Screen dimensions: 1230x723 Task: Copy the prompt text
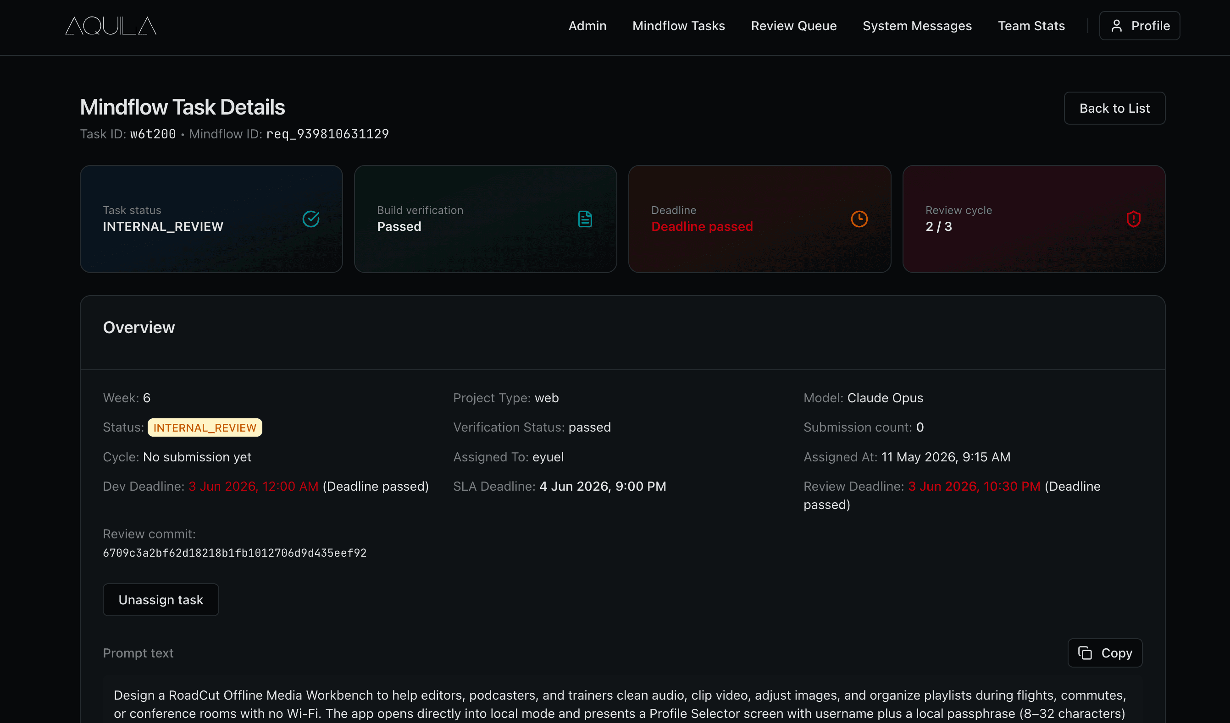[x=1104, y=653]
